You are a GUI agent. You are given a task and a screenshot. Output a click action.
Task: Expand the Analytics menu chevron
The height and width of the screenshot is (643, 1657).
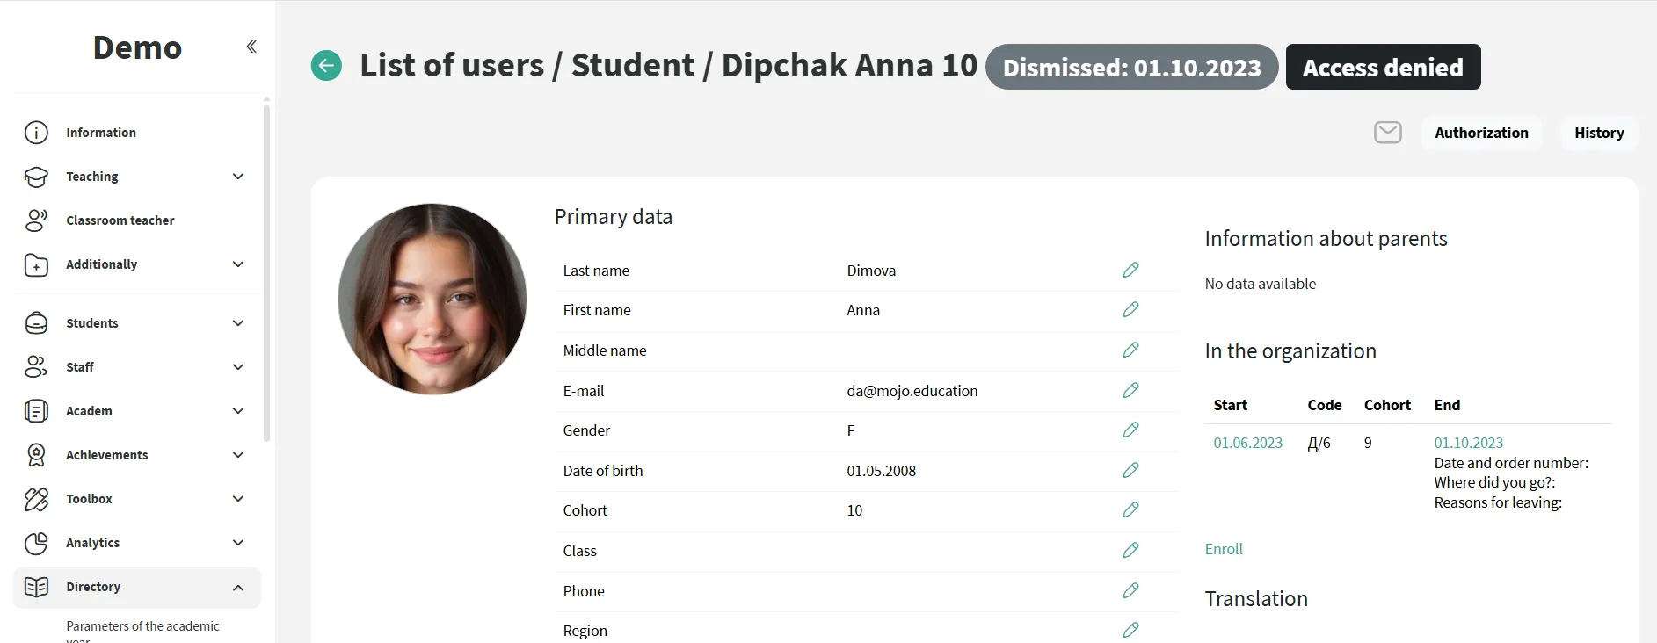(238, 543)
